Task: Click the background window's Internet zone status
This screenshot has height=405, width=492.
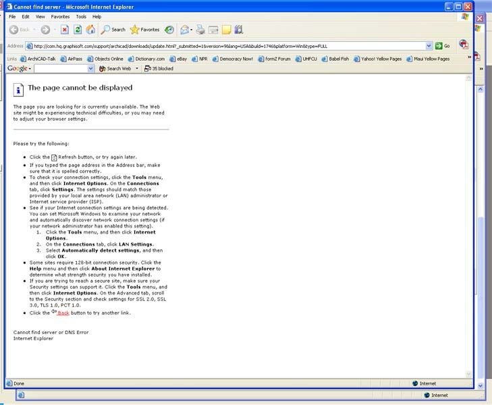Action: tap(436, 396)
